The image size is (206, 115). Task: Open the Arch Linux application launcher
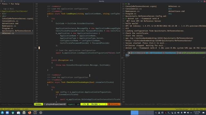2,113
